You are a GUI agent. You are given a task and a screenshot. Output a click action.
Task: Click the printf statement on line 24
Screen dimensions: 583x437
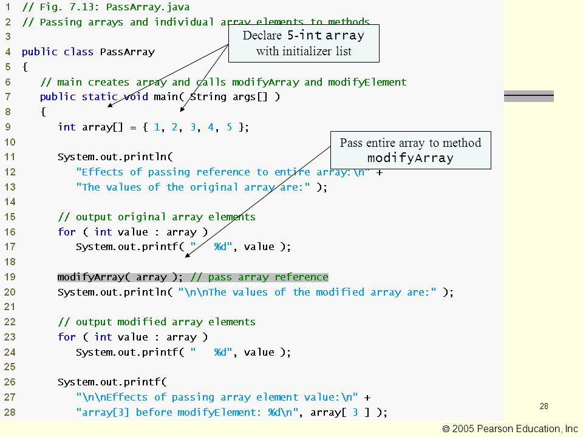(x=183, y=352)
